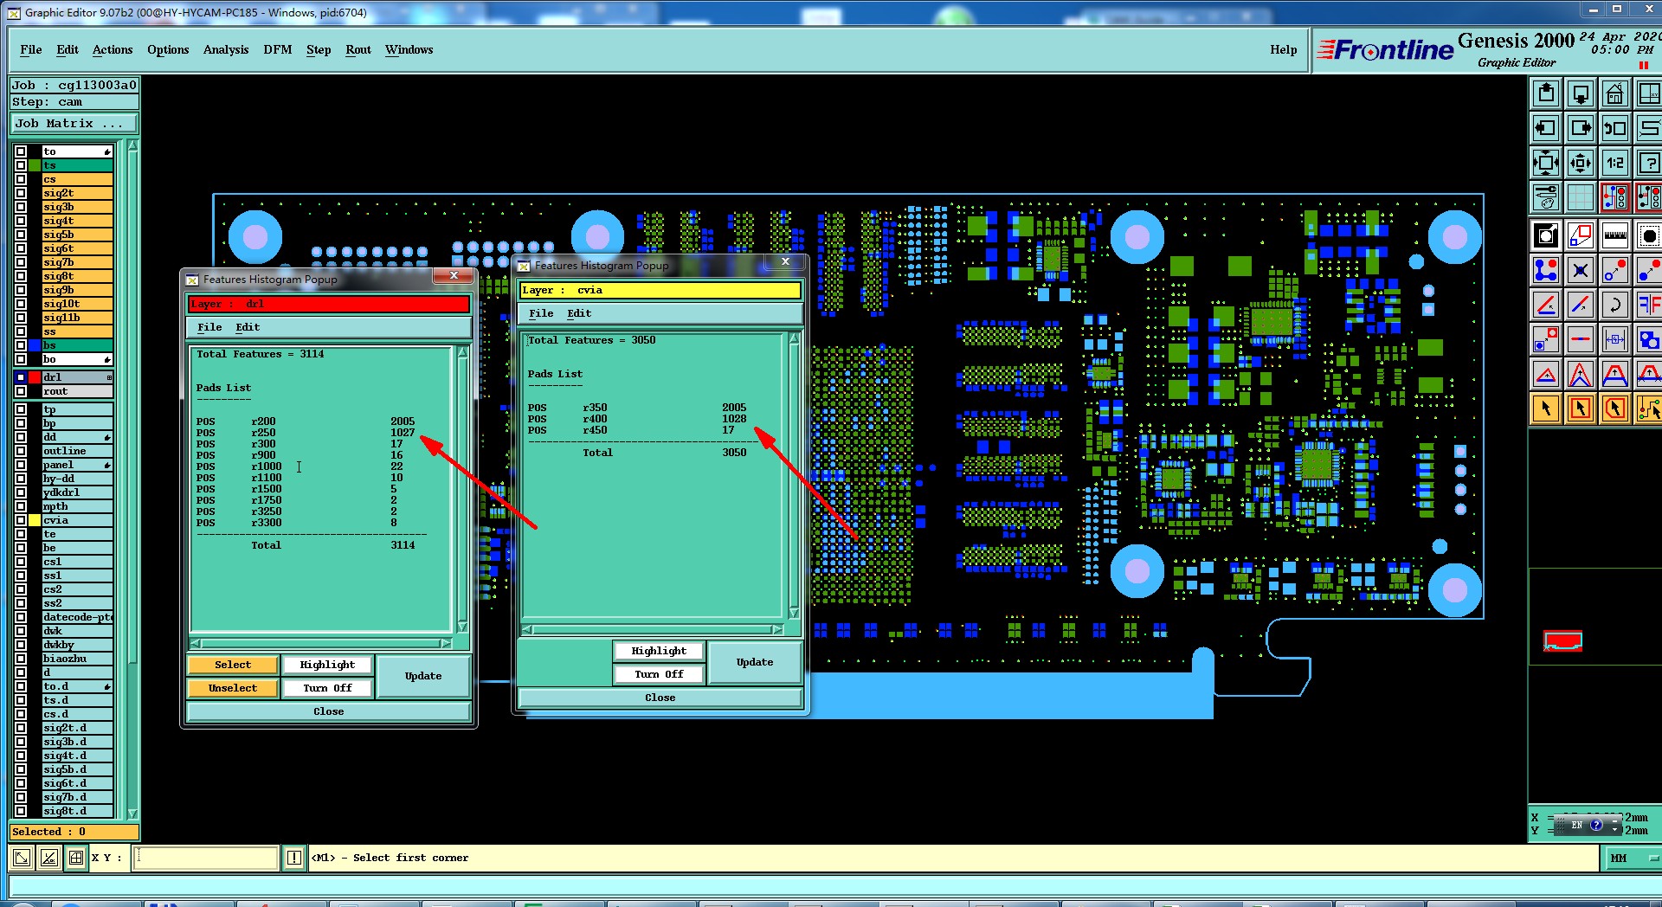Toggle the checkbox for layer cs
1662x907 pixels.
coord(21,179)
